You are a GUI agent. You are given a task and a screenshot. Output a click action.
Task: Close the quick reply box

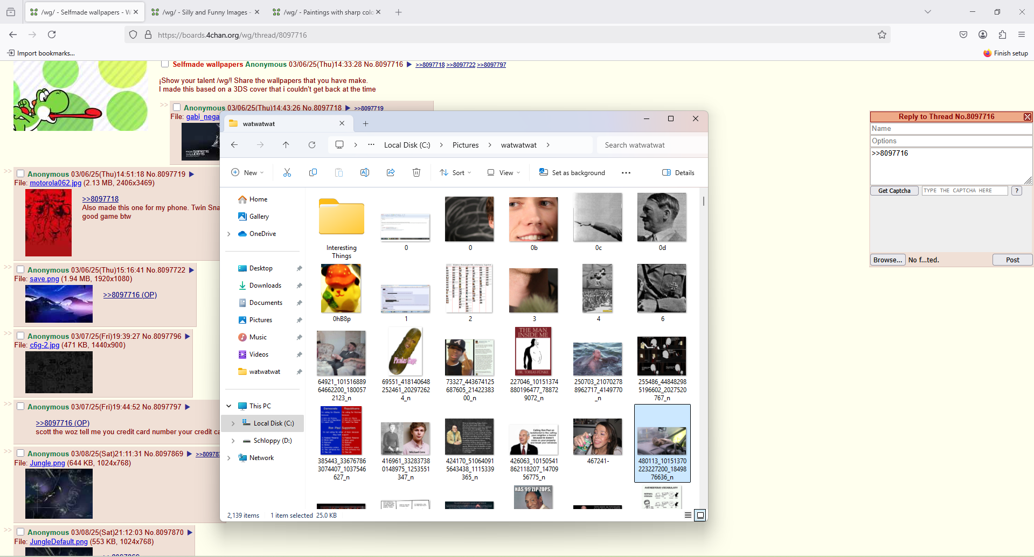pyautogui.click(x=1028, y=117)
